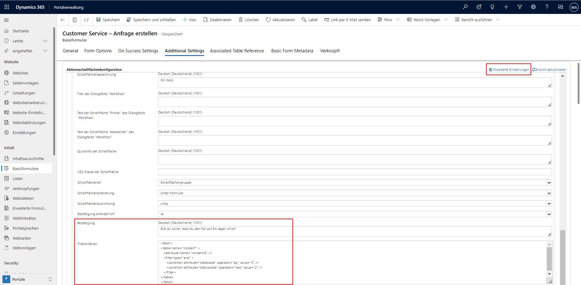Click Bericht ausführen command
Viewport: 581px width, 285px height.
474,20
